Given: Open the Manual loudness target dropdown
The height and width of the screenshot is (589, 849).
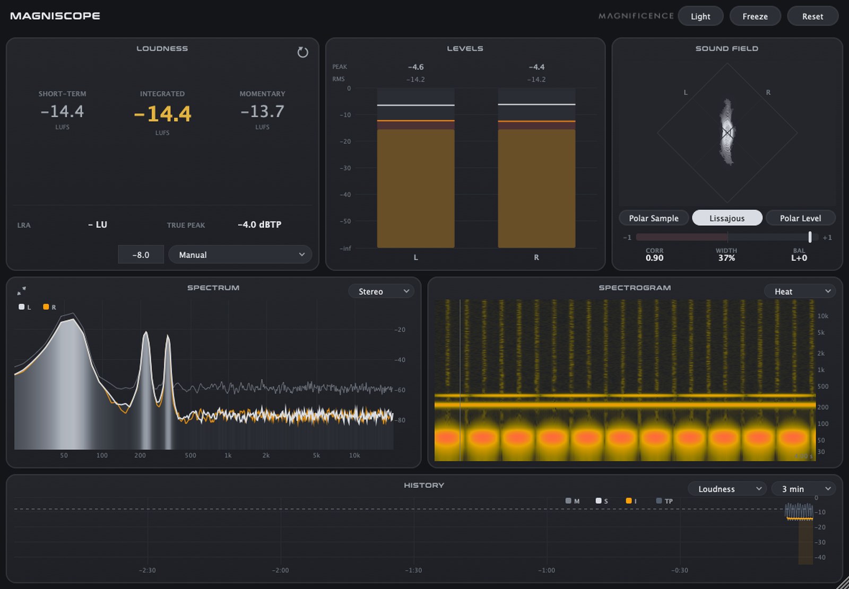Looking at the screenshot, I should point(240,254).
